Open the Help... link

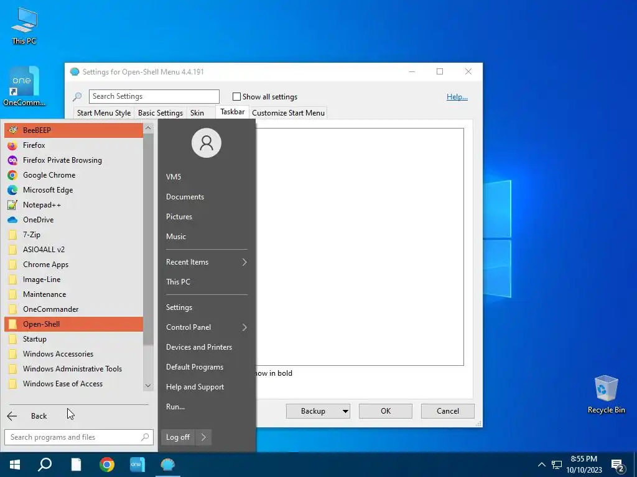pyautogui.click(x=457, y=96)
